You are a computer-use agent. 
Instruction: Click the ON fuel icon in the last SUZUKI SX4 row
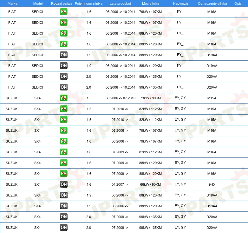[63, 228]
